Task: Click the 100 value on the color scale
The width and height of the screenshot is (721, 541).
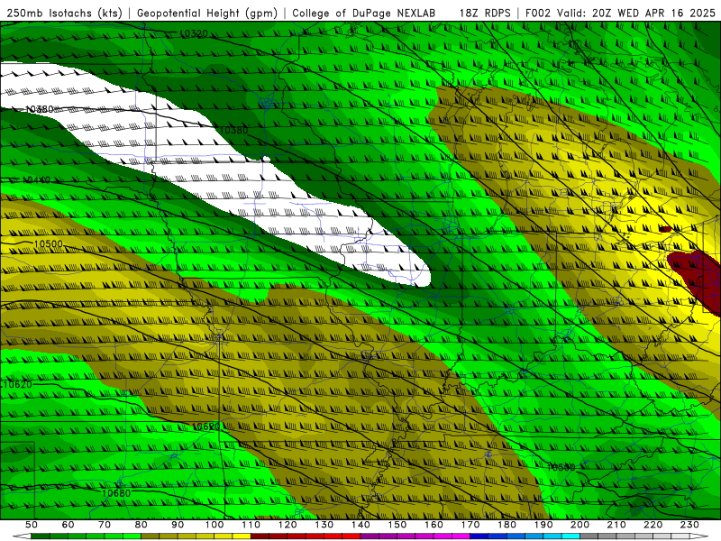Action: coord(214,525)
